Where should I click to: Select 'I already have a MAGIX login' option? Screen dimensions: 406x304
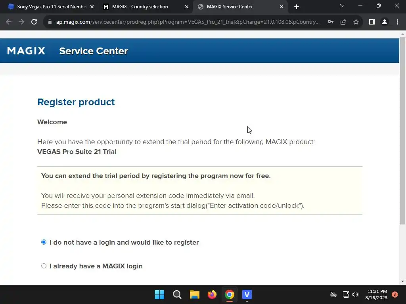click(x=44, y=266)
